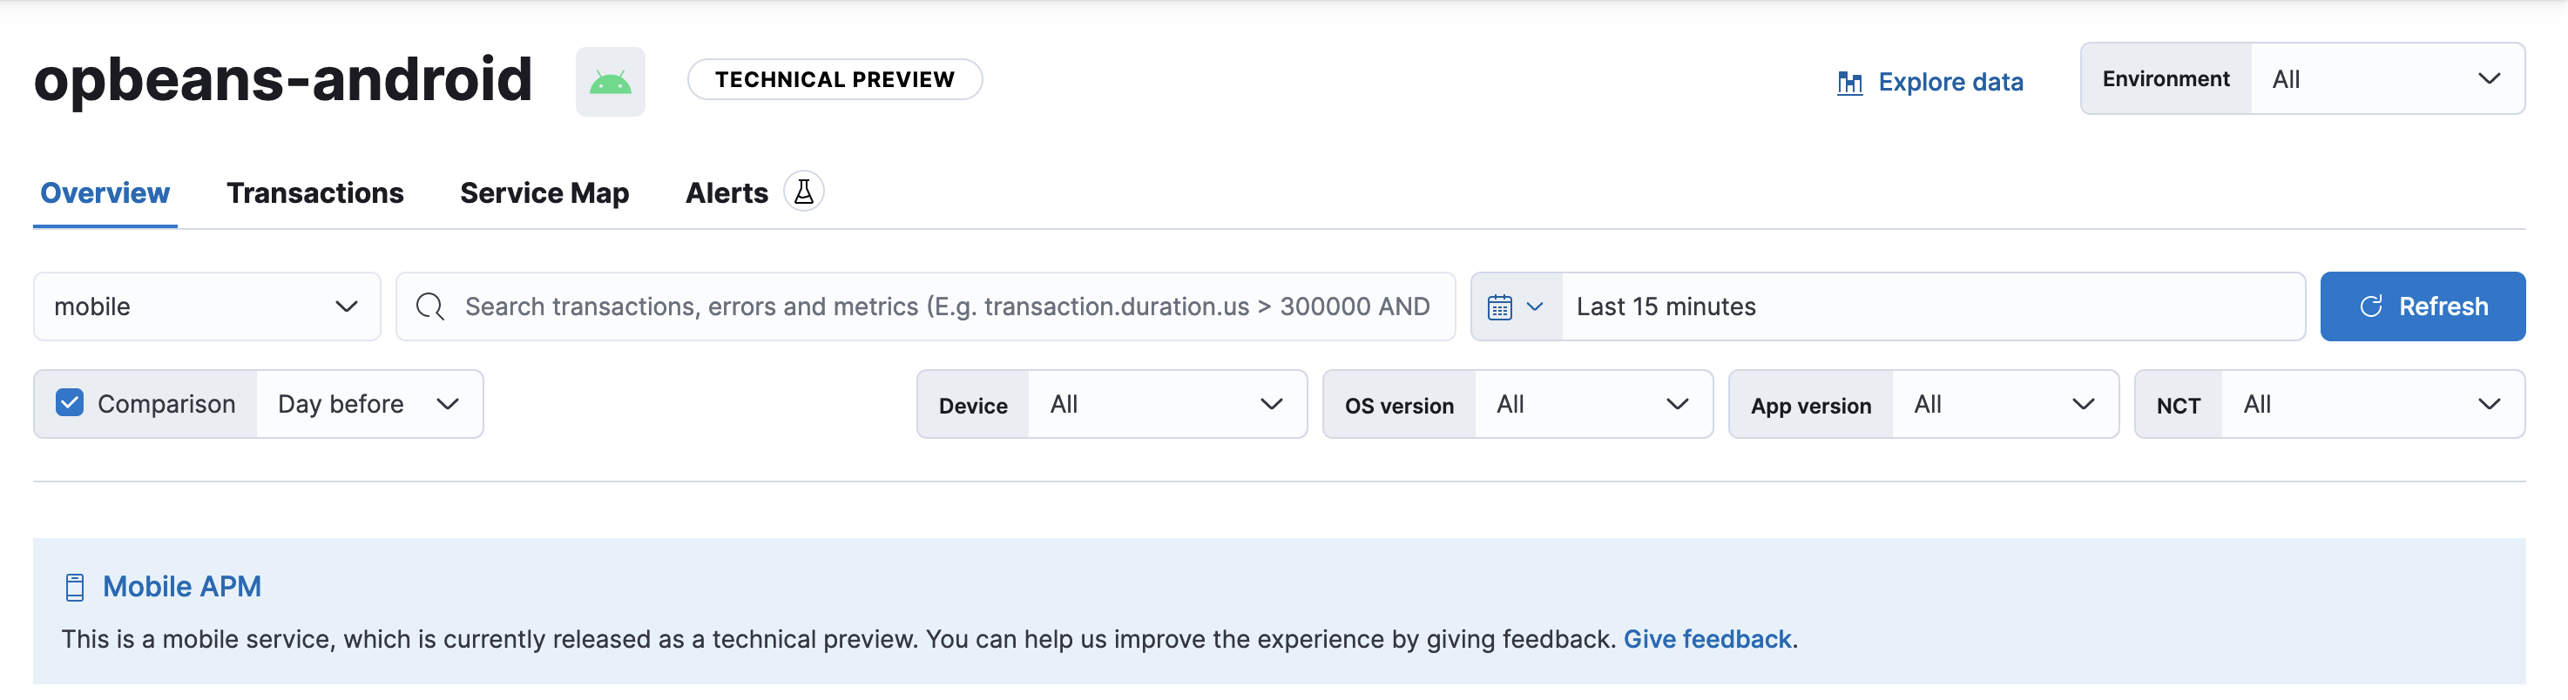2568x700 pixels.
Task: Open the Service Map tab
Action: click(544, 192)
